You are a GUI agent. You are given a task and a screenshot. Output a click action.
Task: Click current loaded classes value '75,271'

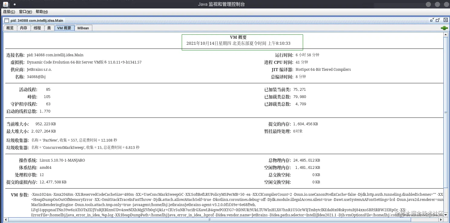click(300, 90)
